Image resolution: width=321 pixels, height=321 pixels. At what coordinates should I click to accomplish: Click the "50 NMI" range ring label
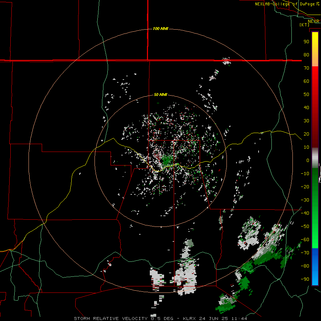[160, 95]
